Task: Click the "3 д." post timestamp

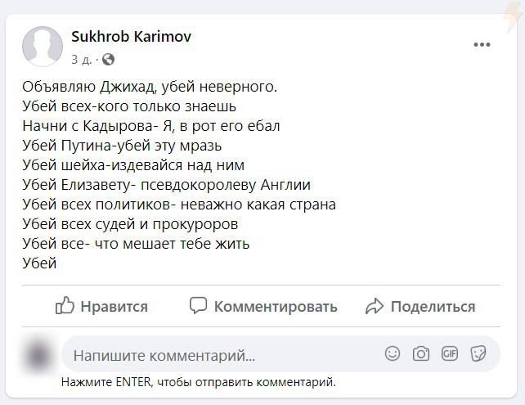Action: [81, 60]
